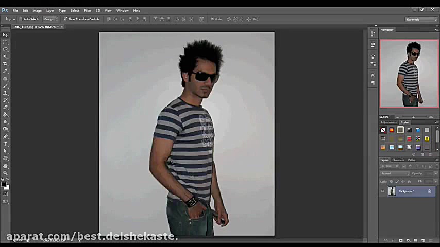
Task: Select the Pen tool
Action: coord(5,137)
